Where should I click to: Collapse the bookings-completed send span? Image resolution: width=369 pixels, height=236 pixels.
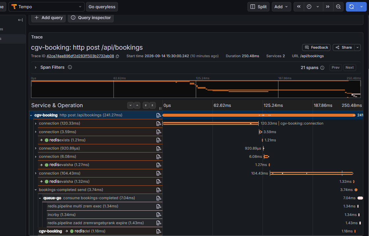point(36,190)
